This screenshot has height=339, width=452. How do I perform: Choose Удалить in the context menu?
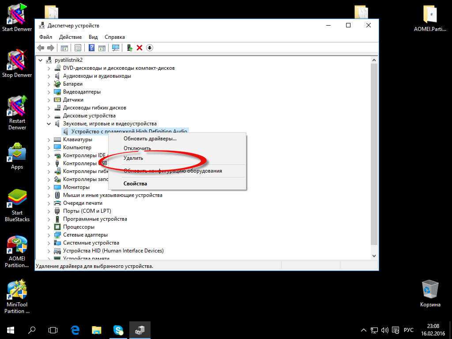click(133, 158)
